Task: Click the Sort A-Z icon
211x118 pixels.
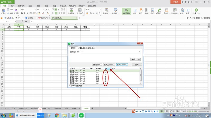Action: (147, 10)
